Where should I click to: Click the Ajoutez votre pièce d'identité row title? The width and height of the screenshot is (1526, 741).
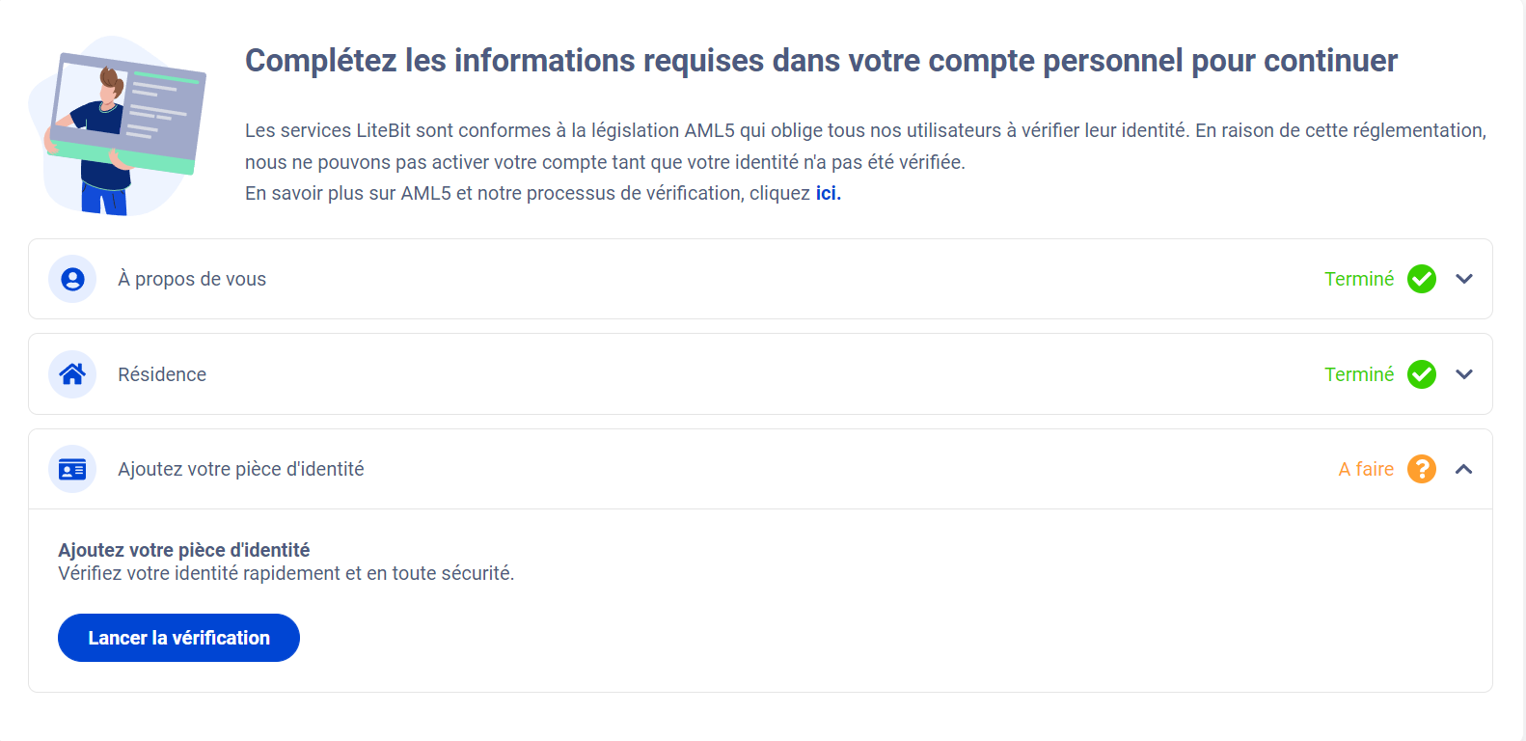point(241,469)
